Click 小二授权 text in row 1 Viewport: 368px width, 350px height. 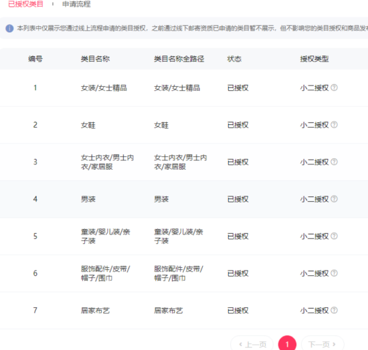[x=314, y=88]
